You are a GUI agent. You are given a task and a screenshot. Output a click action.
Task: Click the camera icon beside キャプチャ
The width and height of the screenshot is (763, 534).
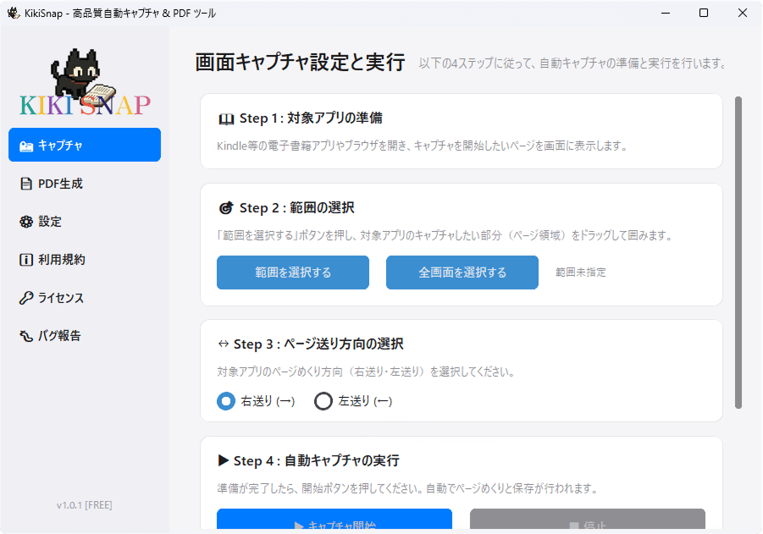[x=26, y=146]
